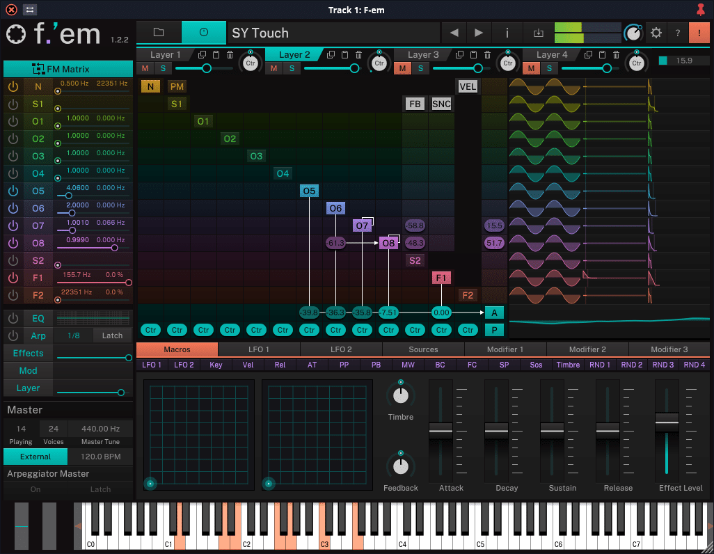Toggle power for filter F1
Screen dimensions: 714x554
(x=13, y=278)
